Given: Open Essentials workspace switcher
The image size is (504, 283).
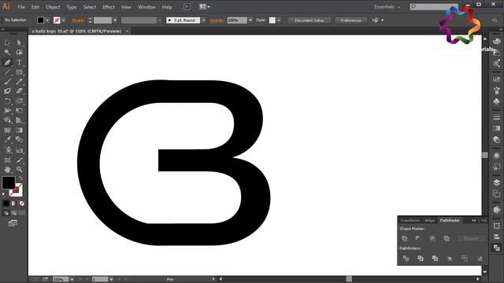Looking at the screenshot, I should (x=387, y=7).
